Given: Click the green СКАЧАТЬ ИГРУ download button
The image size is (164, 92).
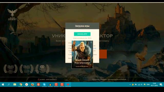Looking at the screenshot, I should pos(82,34).
